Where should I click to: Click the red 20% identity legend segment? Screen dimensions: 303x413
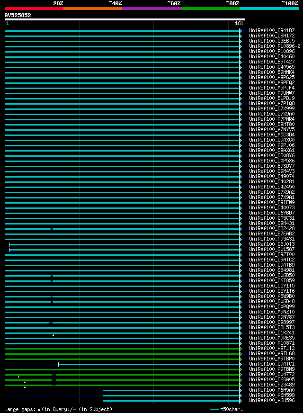(x=34, y=9)
